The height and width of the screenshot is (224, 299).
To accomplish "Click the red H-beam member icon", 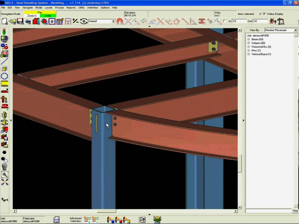I will [x=201, y=21].
